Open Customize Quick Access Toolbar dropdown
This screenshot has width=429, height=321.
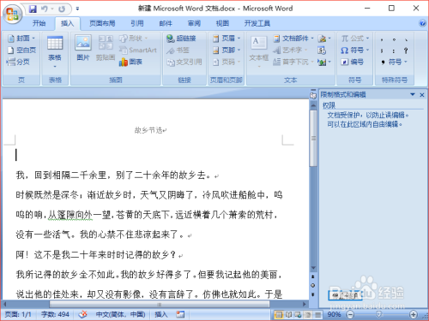pos(77,9)
